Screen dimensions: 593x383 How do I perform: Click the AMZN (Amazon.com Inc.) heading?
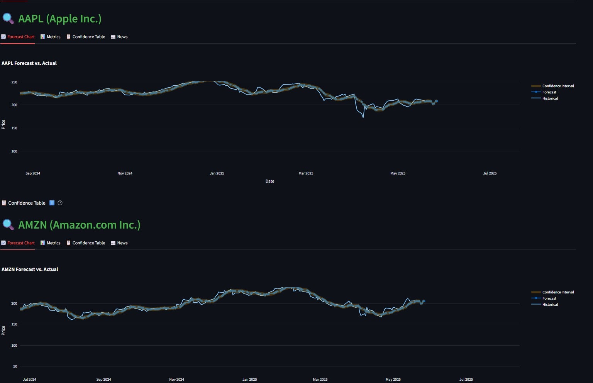(x=79, y=225)
